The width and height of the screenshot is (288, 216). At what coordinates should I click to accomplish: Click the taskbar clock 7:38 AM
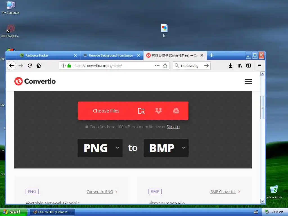[x=278, y=212]
